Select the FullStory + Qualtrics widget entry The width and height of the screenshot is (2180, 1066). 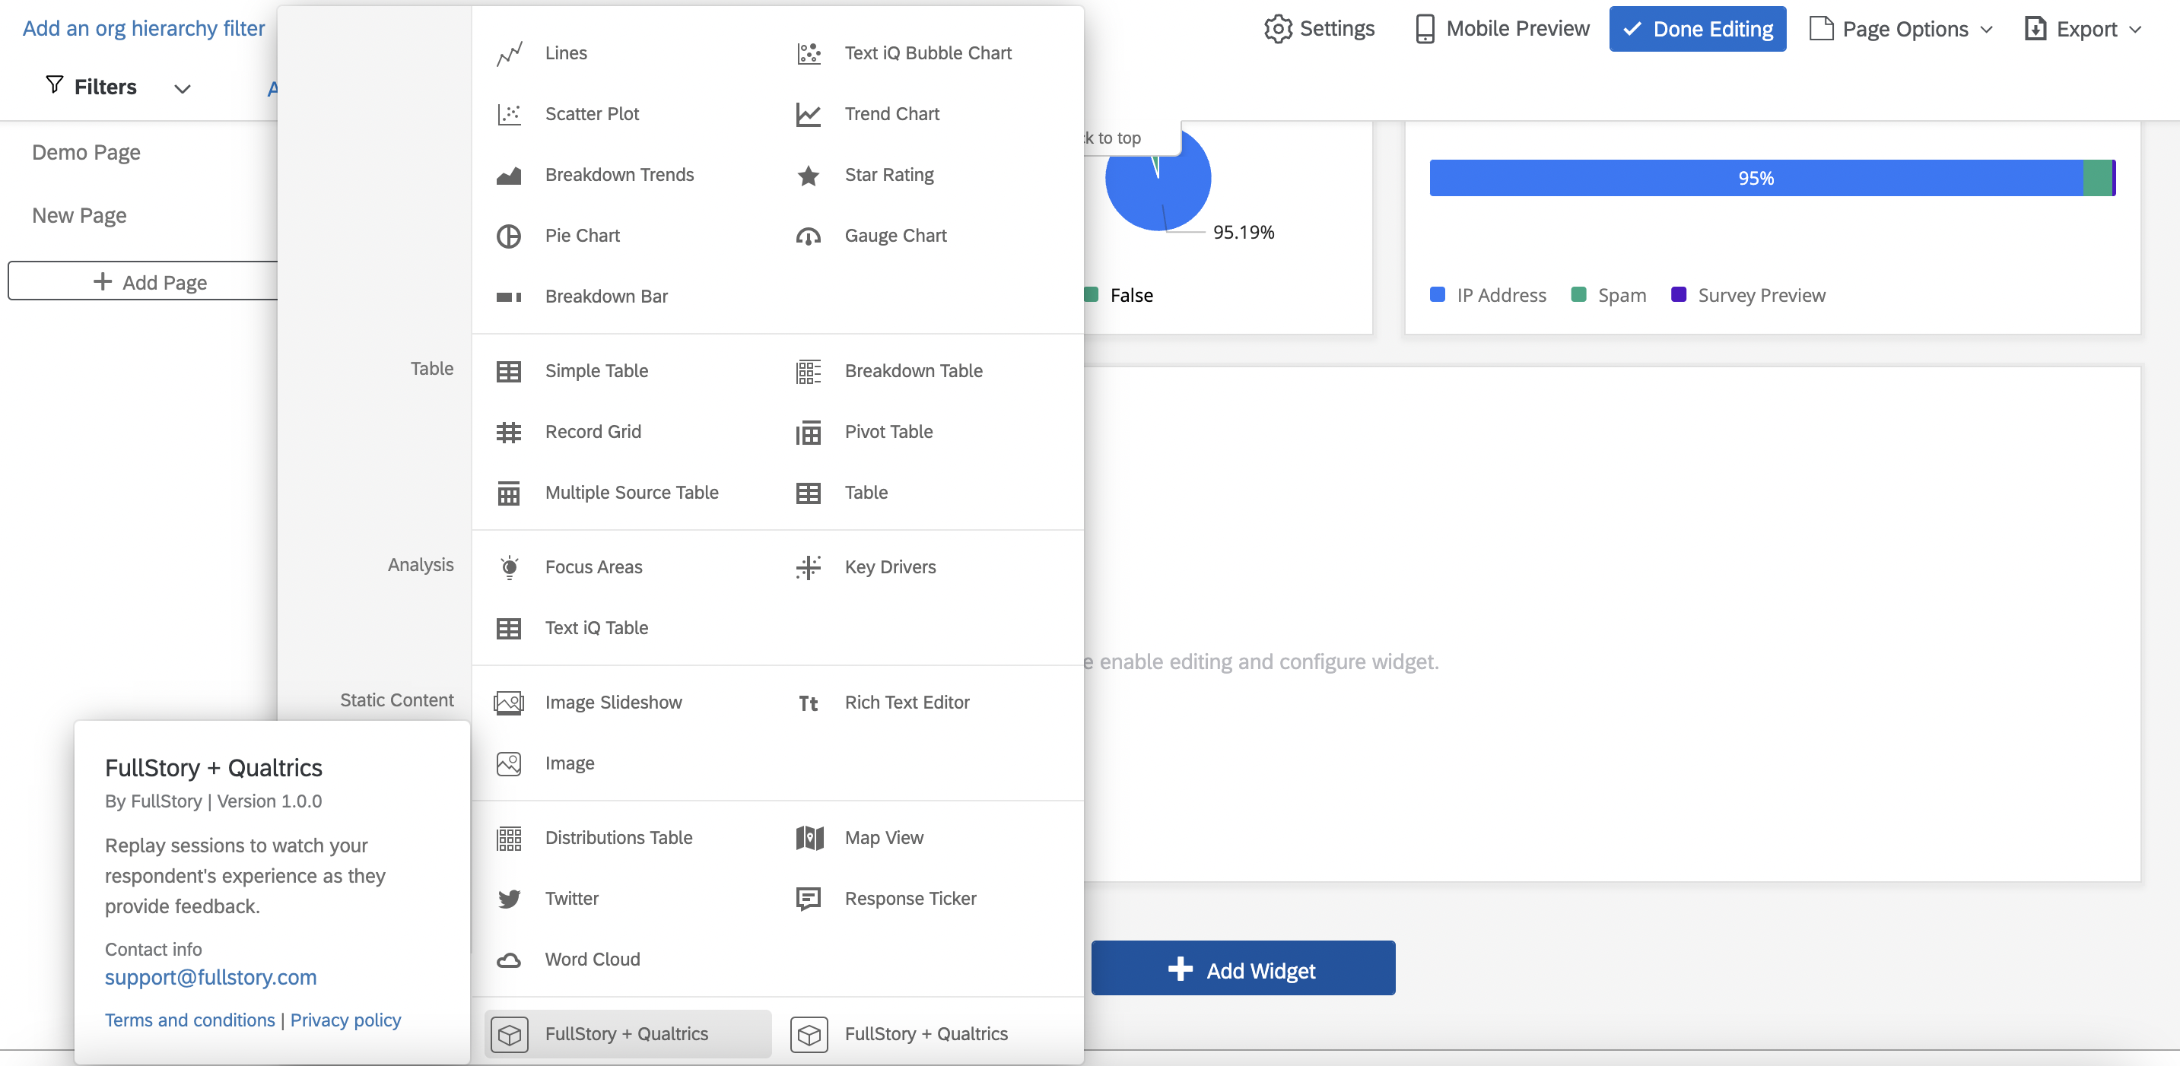pos(627,1033)
